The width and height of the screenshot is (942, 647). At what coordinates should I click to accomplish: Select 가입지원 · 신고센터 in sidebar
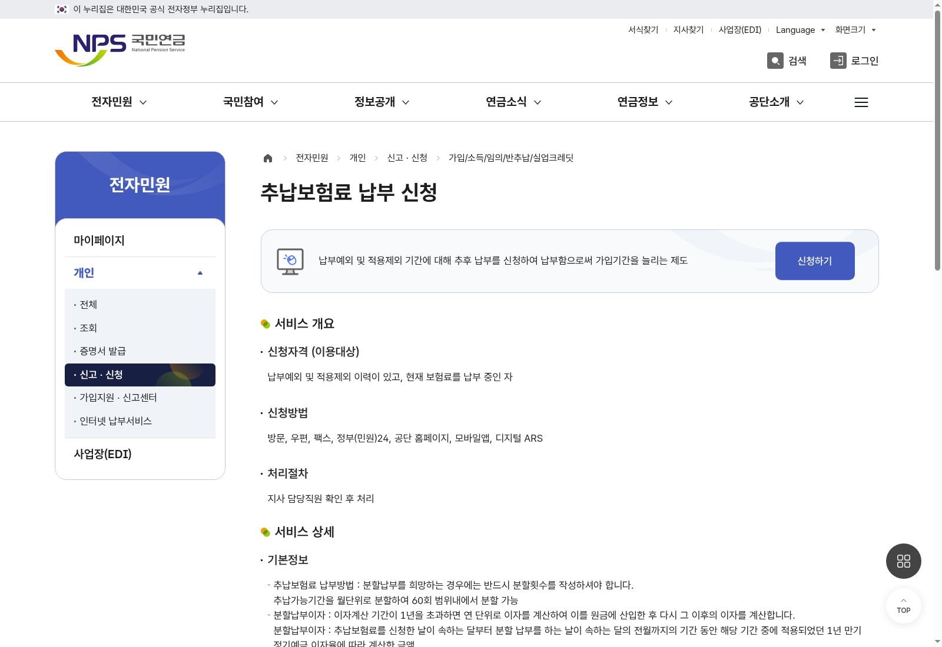[140, 398]
